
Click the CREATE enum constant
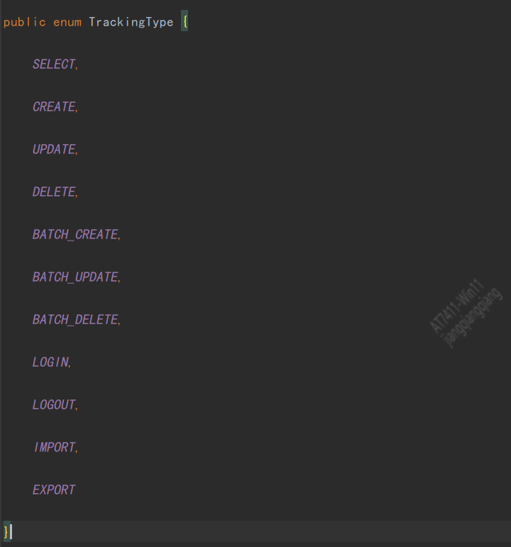coord(53,107)
